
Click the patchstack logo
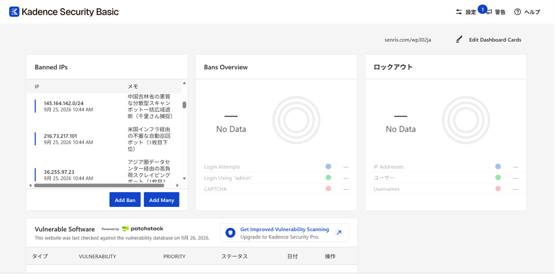[x=143, y=229]
